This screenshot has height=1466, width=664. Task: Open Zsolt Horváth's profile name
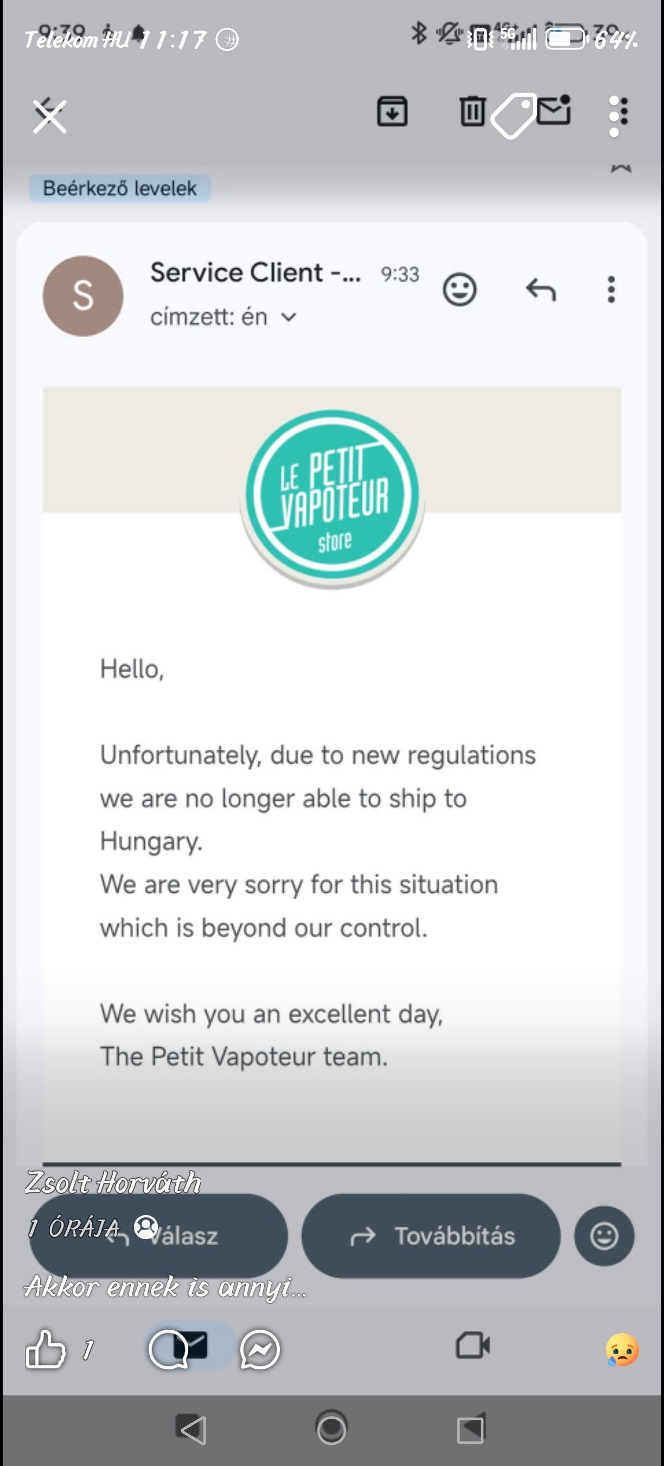coord(112,1183)
